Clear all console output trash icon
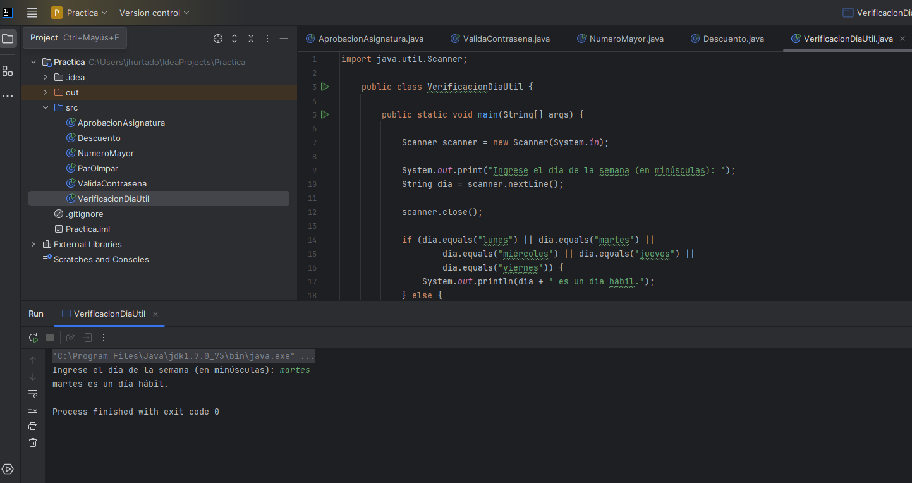Image resolution: width=912 pixels, height=483 pixels. tap(33, 443)
